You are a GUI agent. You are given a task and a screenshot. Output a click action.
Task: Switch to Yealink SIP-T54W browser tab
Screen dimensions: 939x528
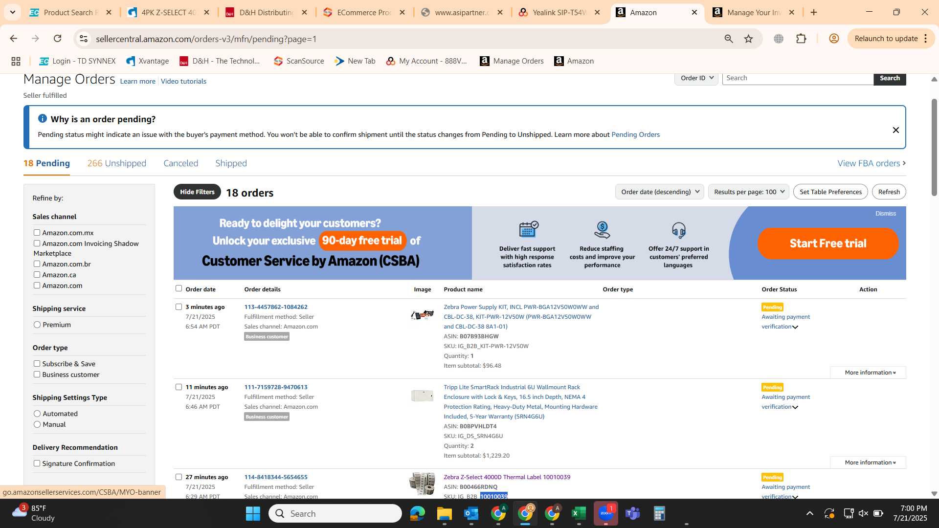coord(559,12)
